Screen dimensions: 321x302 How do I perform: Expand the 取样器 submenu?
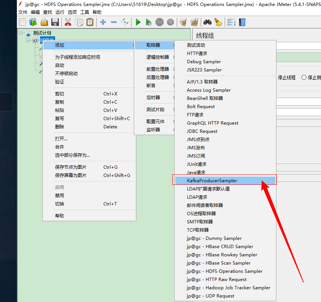[155, 45]
